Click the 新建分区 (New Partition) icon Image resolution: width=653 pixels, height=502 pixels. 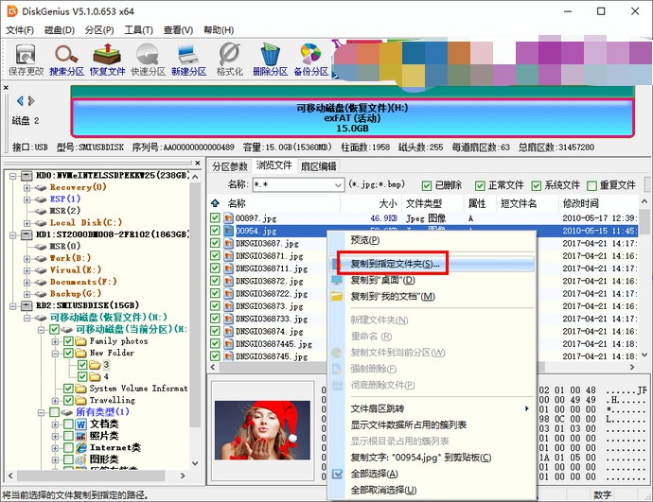point(188,60)
